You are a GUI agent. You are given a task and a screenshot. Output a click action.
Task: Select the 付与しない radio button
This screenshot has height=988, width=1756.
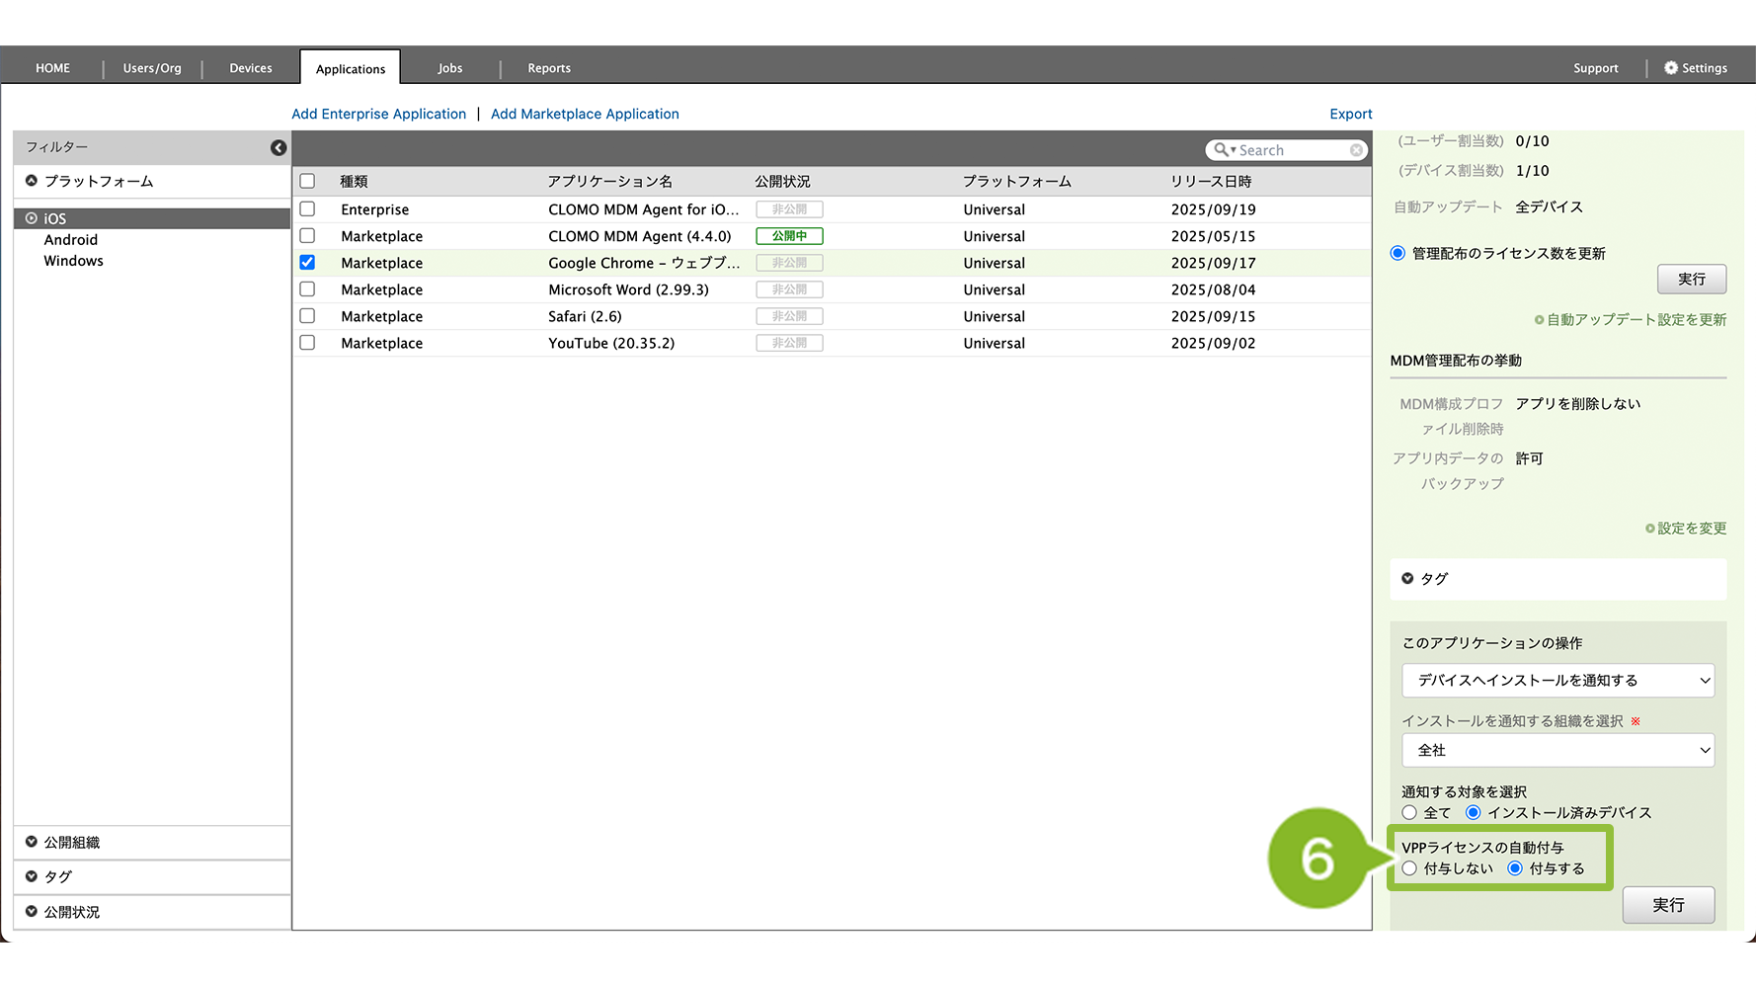[x=1409, y=868]
